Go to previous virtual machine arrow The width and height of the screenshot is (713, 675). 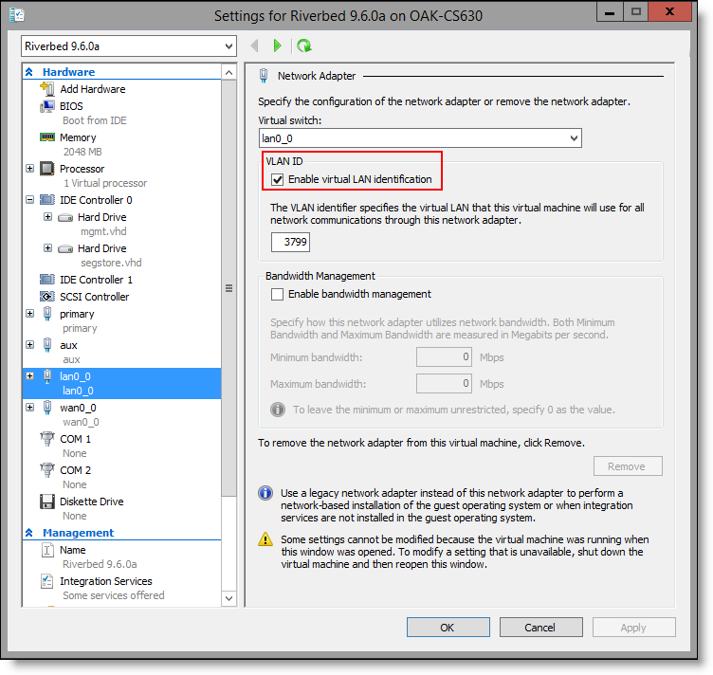click(x=255, y=46)
